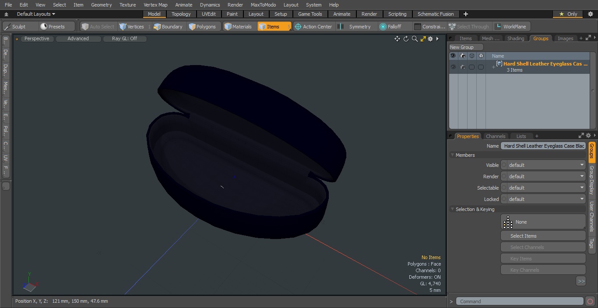This screenshot has height=308, width=598.
Task: Add a new layout tab with plus
Action: 465,14
